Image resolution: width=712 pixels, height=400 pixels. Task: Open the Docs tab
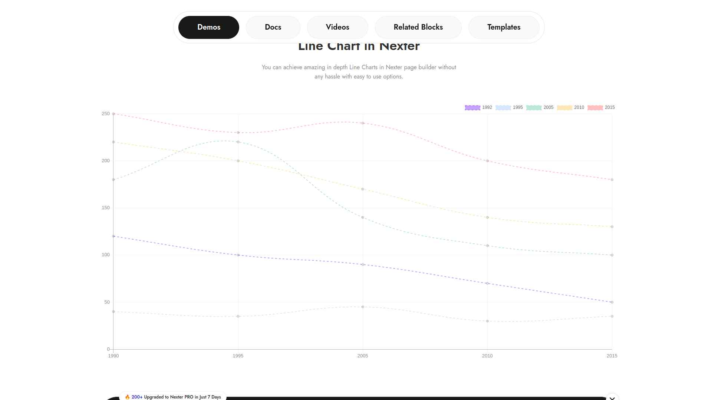(273, 27)
